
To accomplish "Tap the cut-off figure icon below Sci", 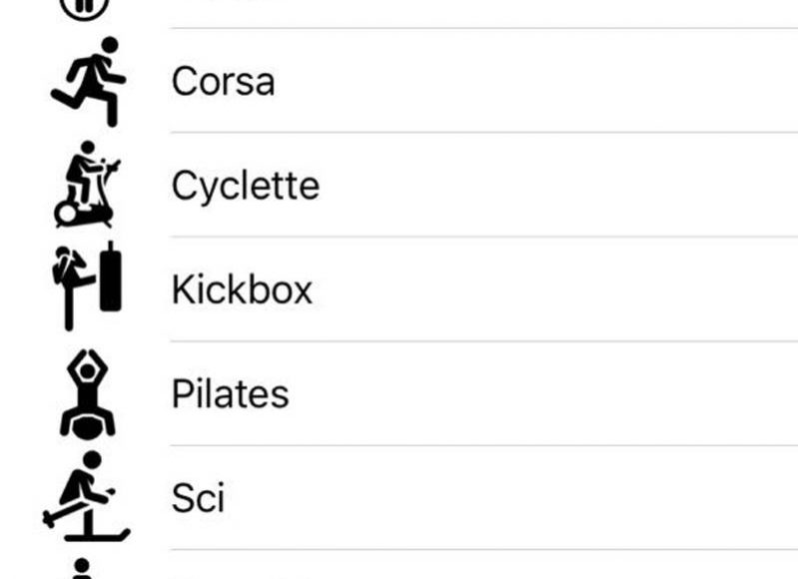I will [82, 569].
